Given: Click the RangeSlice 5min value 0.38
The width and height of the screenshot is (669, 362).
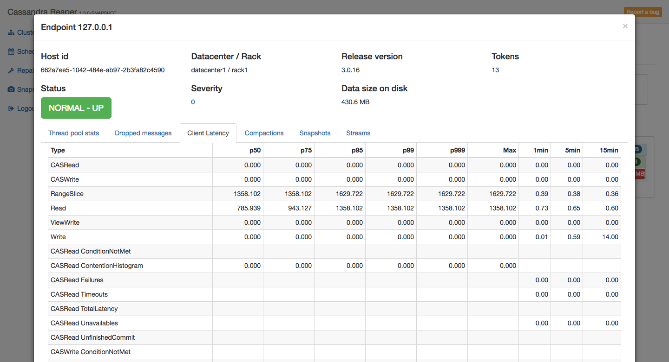Looking at the screenshot, I should click(574, 194).
